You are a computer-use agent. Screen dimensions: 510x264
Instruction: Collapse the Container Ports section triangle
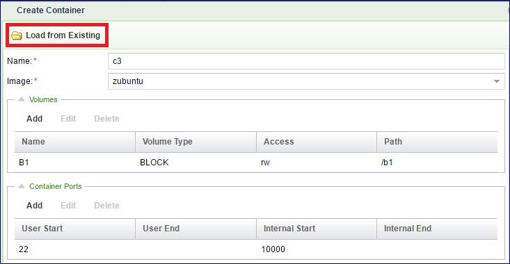click(22, 186)
